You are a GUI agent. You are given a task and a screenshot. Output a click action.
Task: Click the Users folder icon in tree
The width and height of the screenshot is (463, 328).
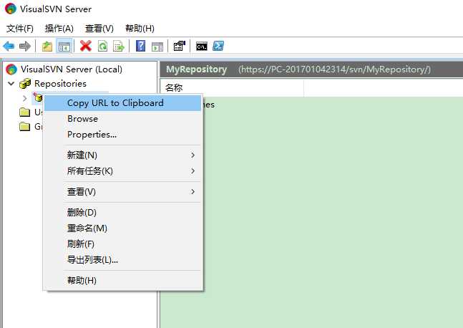(x=25, y=112)
